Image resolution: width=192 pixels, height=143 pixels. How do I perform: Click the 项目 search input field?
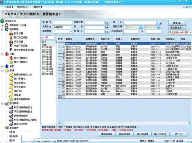tap(140, 23)
